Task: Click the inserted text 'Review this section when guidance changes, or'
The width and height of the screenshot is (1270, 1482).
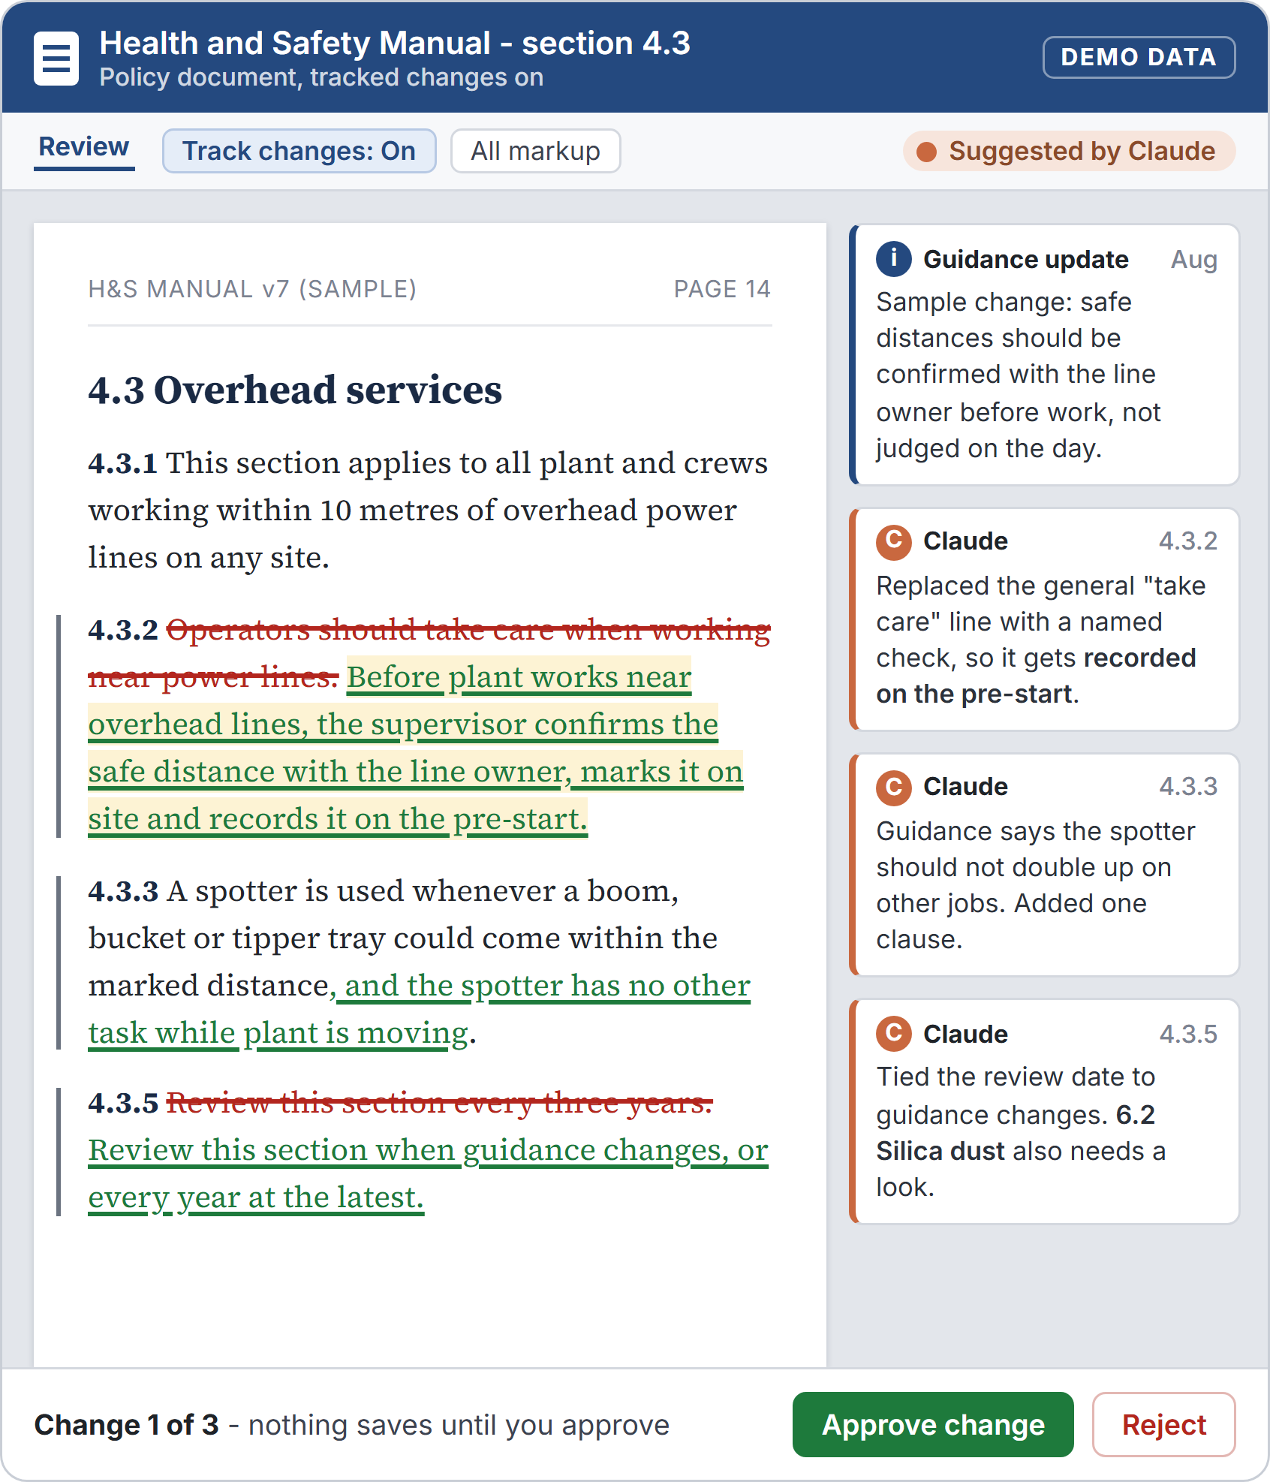Action: tap(428, 1150)
